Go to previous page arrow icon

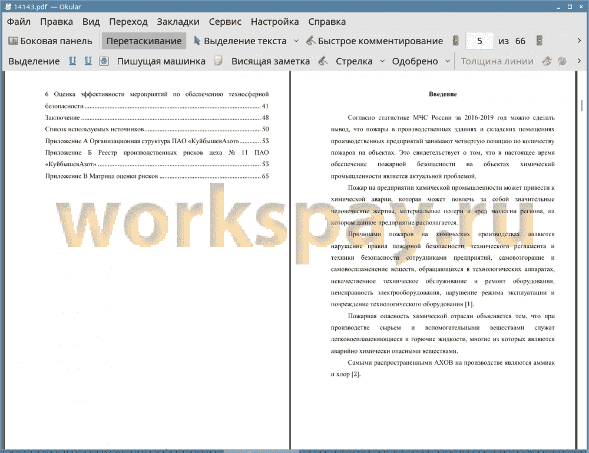click(x=456, y=41)
